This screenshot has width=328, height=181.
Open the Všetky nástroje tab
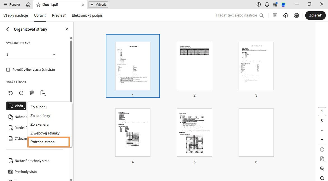(16, 15)
